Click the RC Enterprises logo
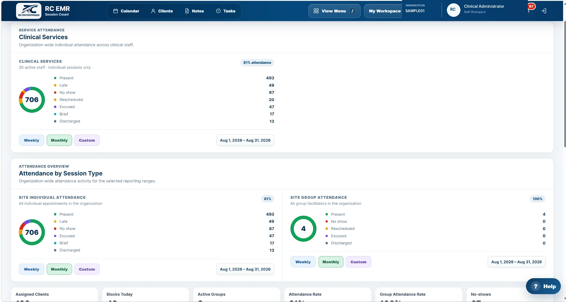 29,11
